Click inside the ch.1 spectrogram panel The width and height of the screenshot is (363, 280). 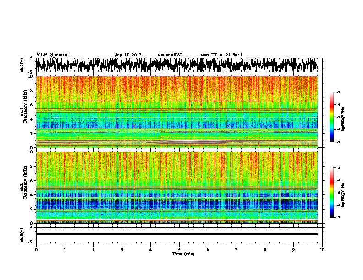coord(177,112)
